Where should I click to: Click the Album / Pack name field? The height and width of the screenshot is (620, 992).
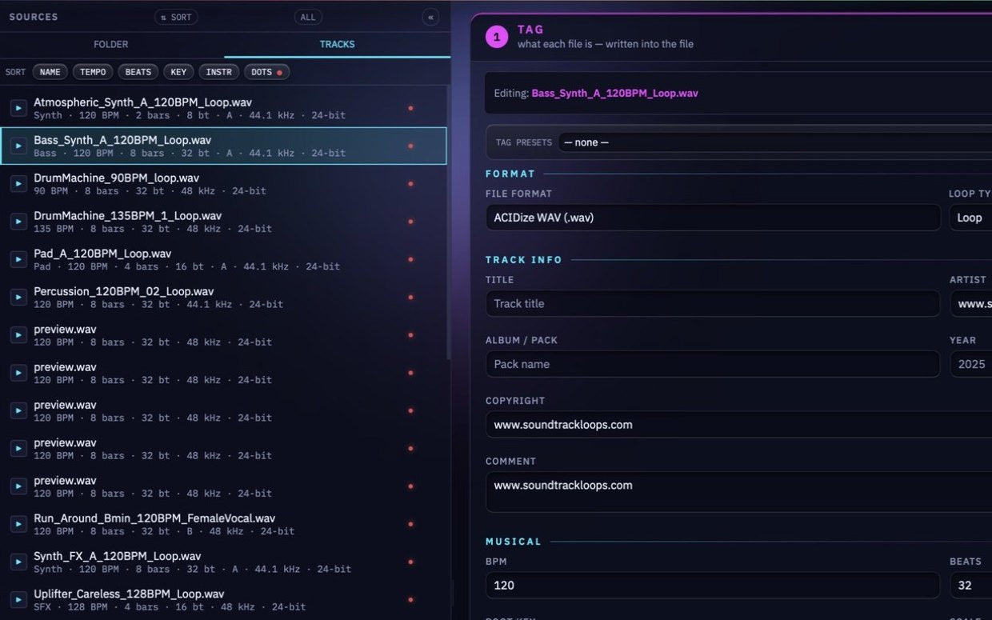coord(713,364)
